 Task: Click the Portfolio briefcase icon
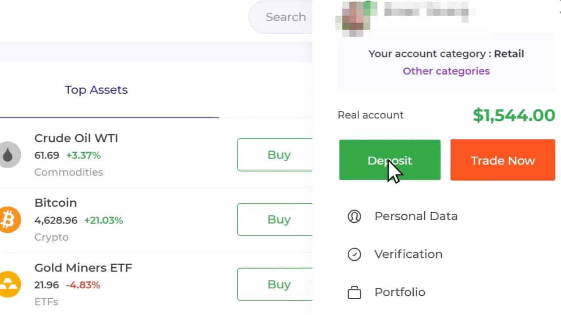[354, 292]
